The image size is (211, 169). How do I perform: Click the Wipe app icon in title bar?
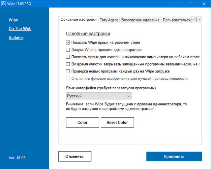point(4,4)
